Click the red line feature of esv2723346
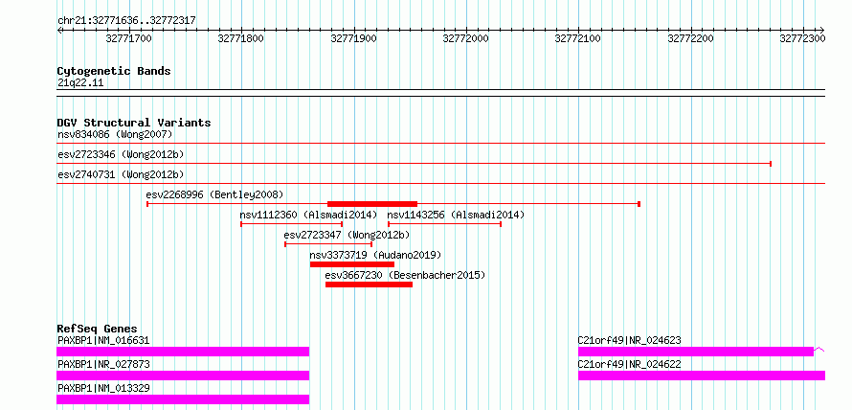This screenshot has width=852, height=410. tap(415, 163)
